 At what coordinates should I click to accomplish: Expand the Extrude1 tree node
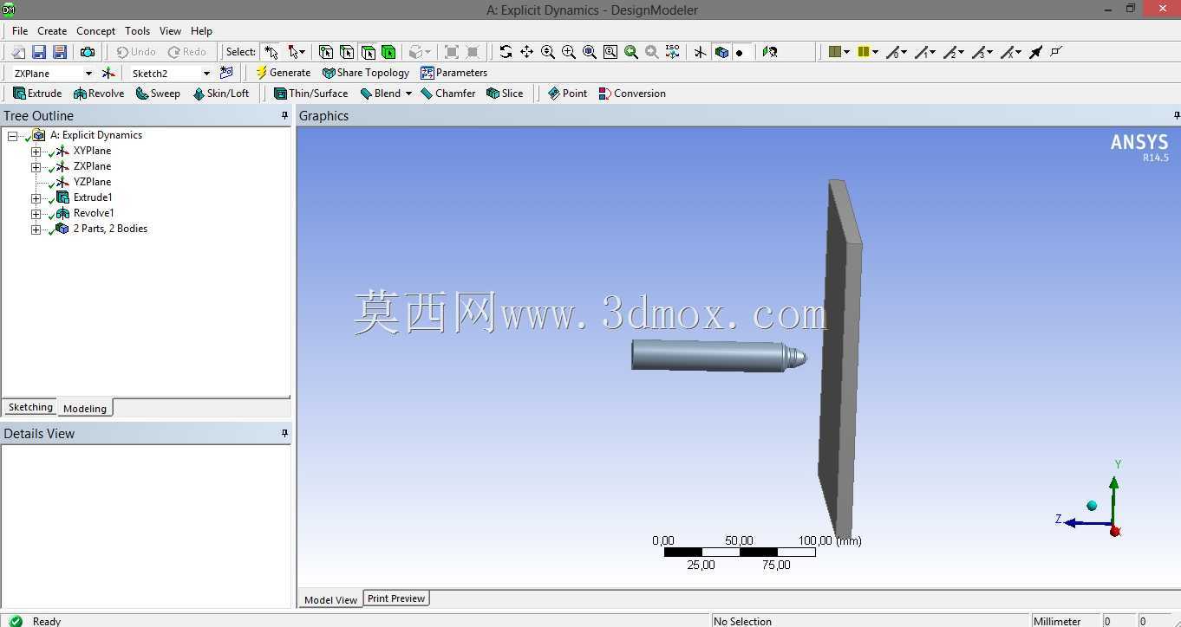pos(36,198)
